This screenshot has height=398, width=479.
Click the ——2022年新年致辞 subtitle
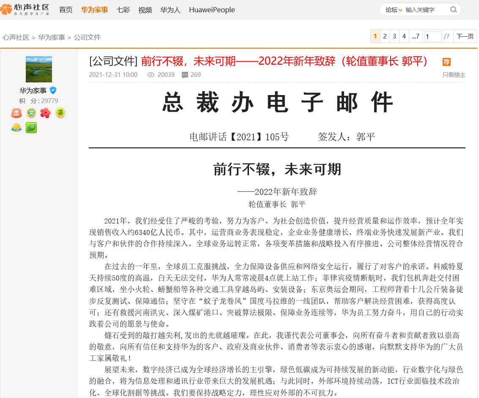pyautogui.click(x=277, y=192)
